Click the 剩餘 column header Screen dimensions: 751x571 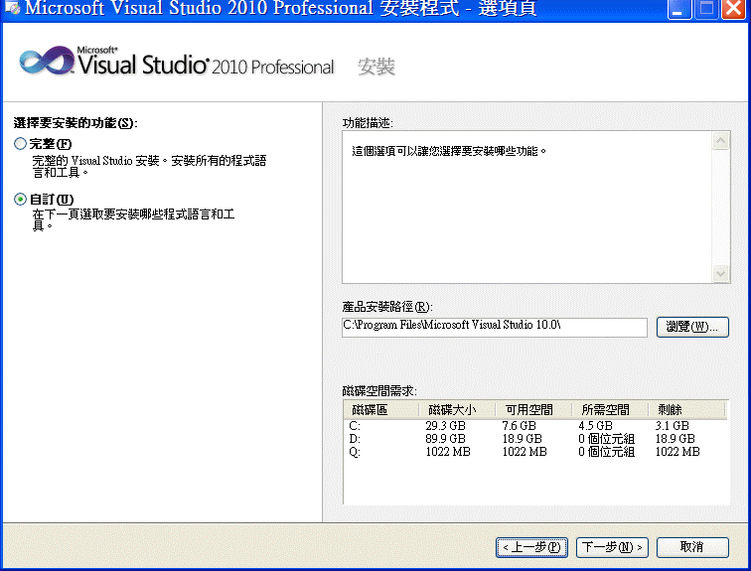click(x=686, y=410)
